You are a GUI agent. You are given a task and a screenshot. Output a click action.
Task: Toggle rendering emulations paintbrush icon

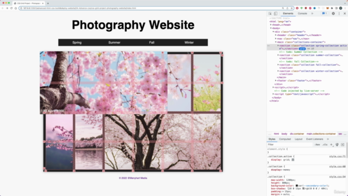[x=337, y=144]
